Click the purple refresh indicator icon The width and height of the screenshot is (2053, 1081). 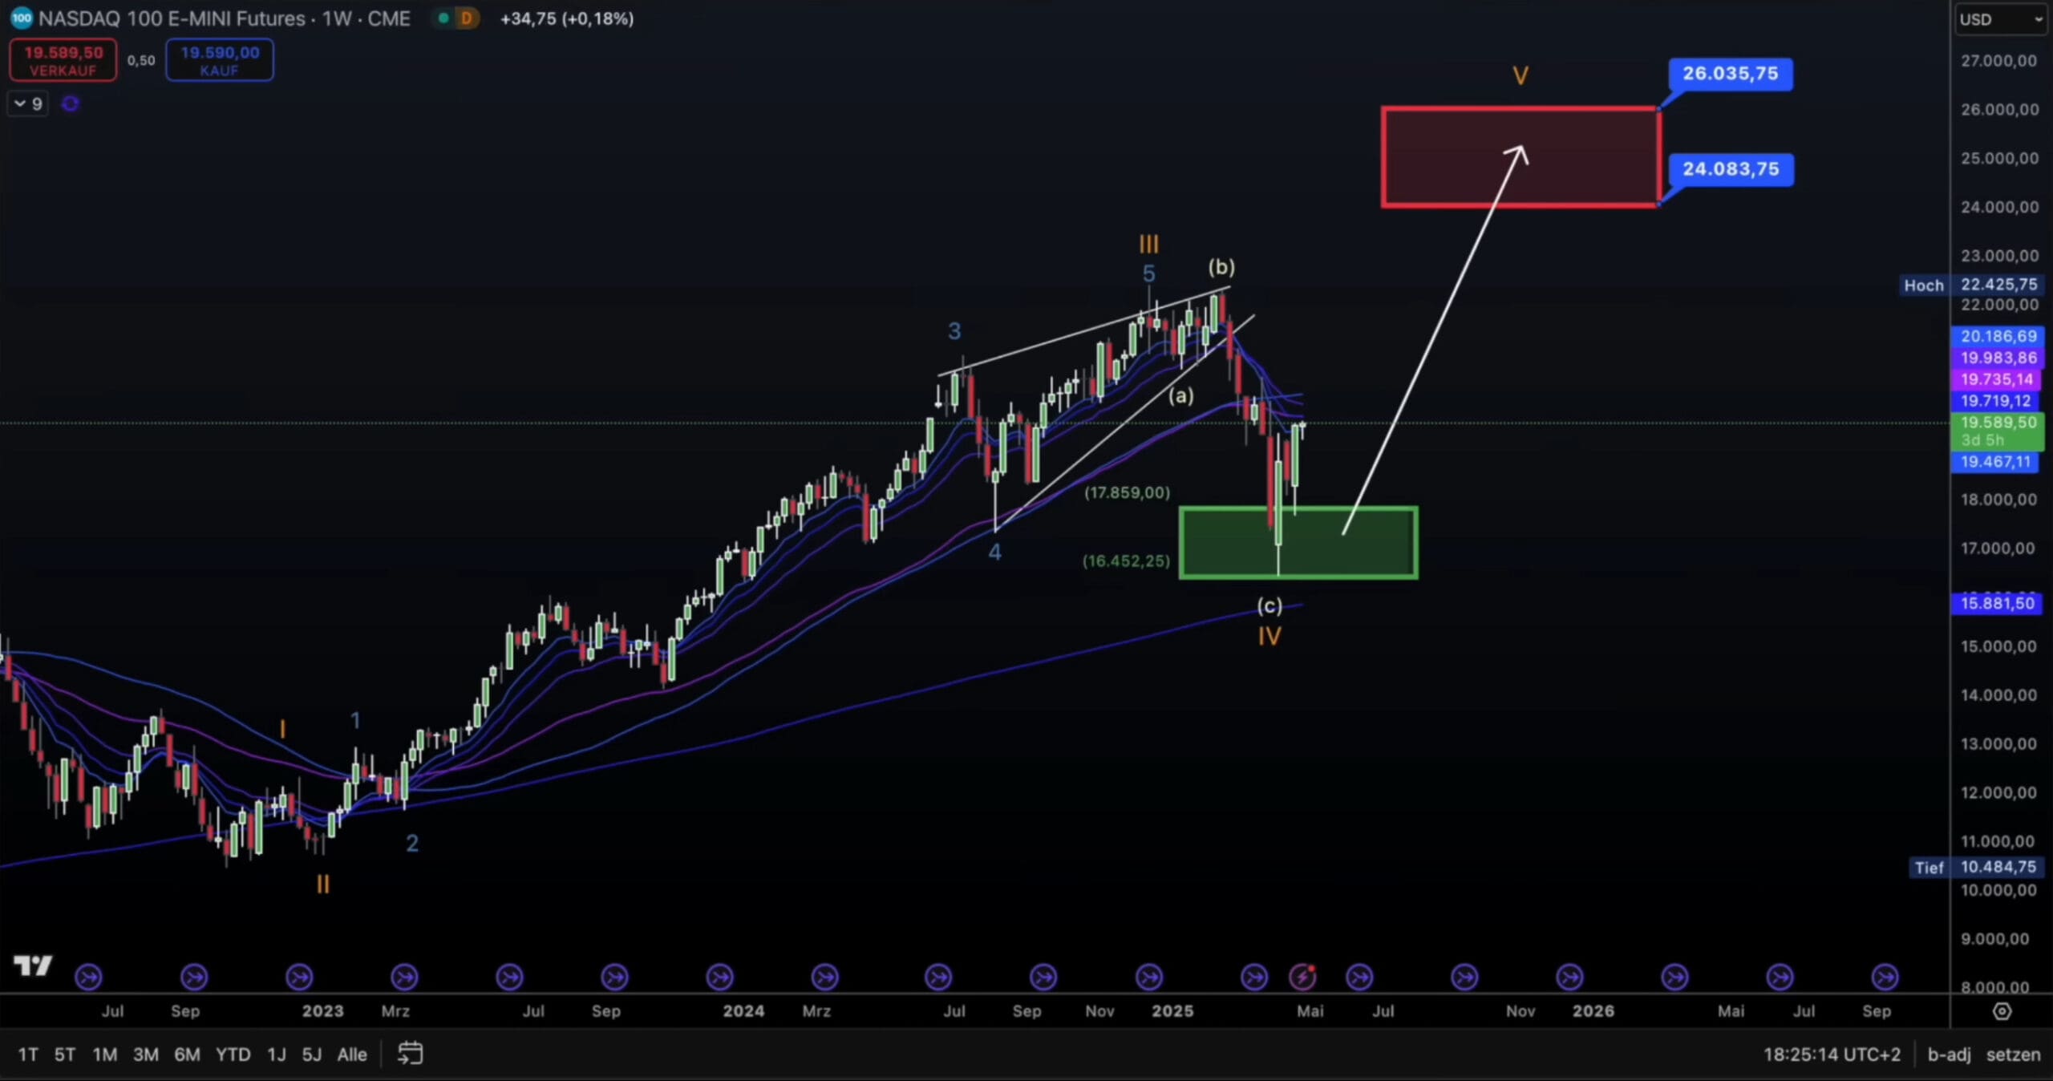point(71,103)
